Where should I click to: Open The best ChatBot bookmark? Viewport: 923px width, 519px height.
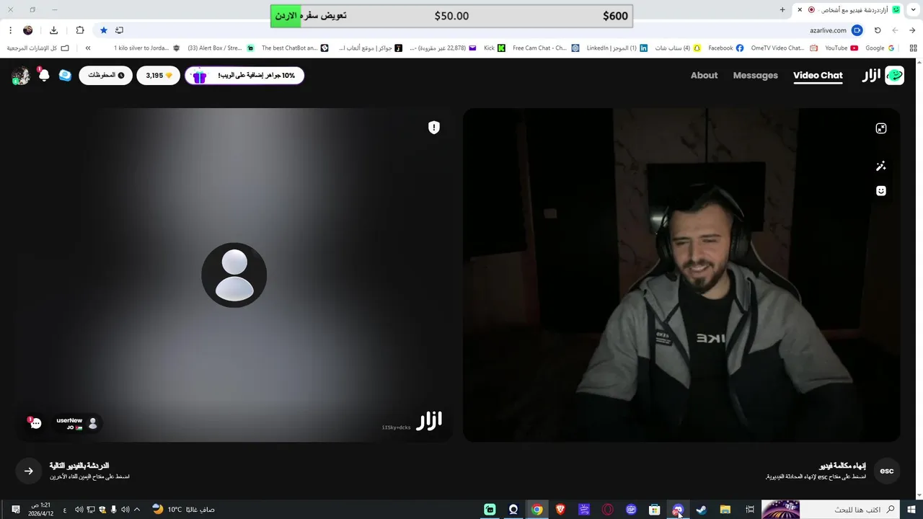click(295, 48)
